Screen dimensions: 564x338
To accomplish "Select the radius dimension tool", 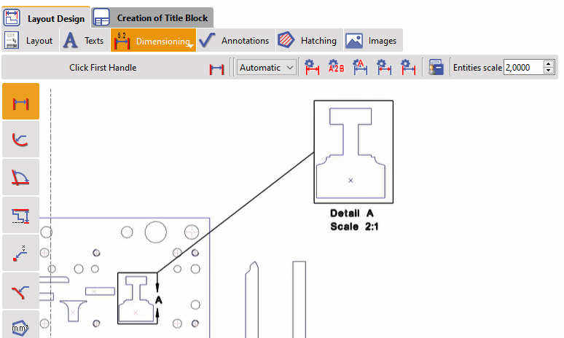I will click(x=21, y=140).
